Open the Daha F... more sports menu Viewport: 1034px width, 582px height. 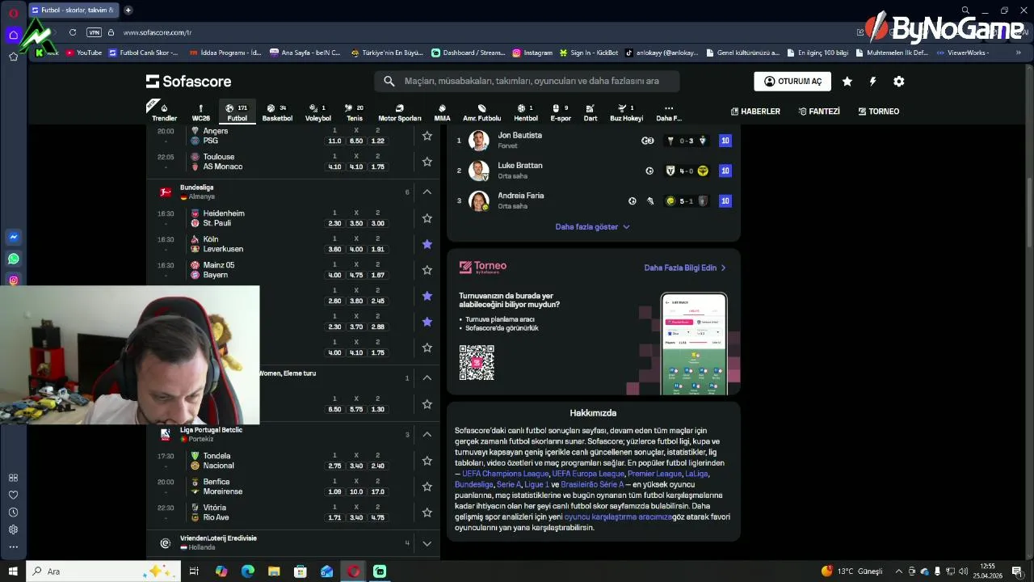point(669,112)
